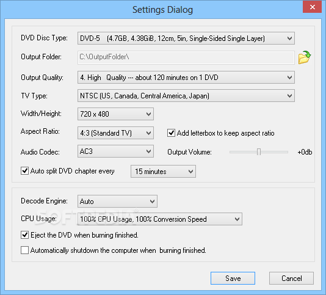Viewport: 326px width, 295px height.
Task: Open the CPU Usage dropdown
Action: (x=160, y=219)
